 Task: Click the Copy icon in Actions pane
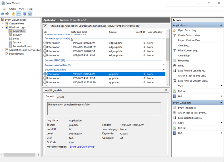(x=174, y=123)
